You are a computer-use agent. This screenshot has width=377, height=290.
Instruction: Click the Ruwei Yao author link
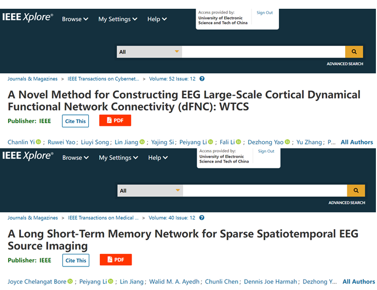click(x=61, y=142)
